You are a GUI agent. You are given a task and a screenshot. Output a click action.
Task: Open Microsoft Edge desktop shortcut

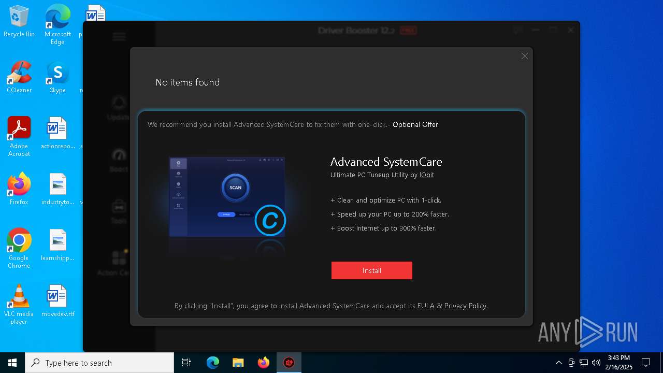coord(57,24)
